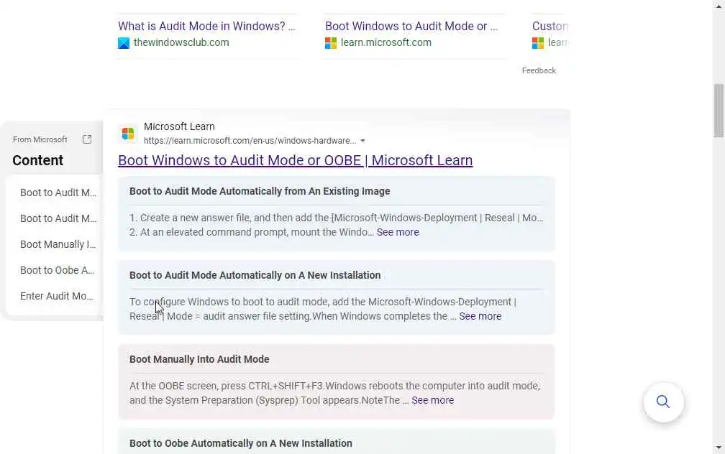This screenshot has height=454, width=725.
Task: Expand See more under New Installation section
Action: click(x=480, y=316)
